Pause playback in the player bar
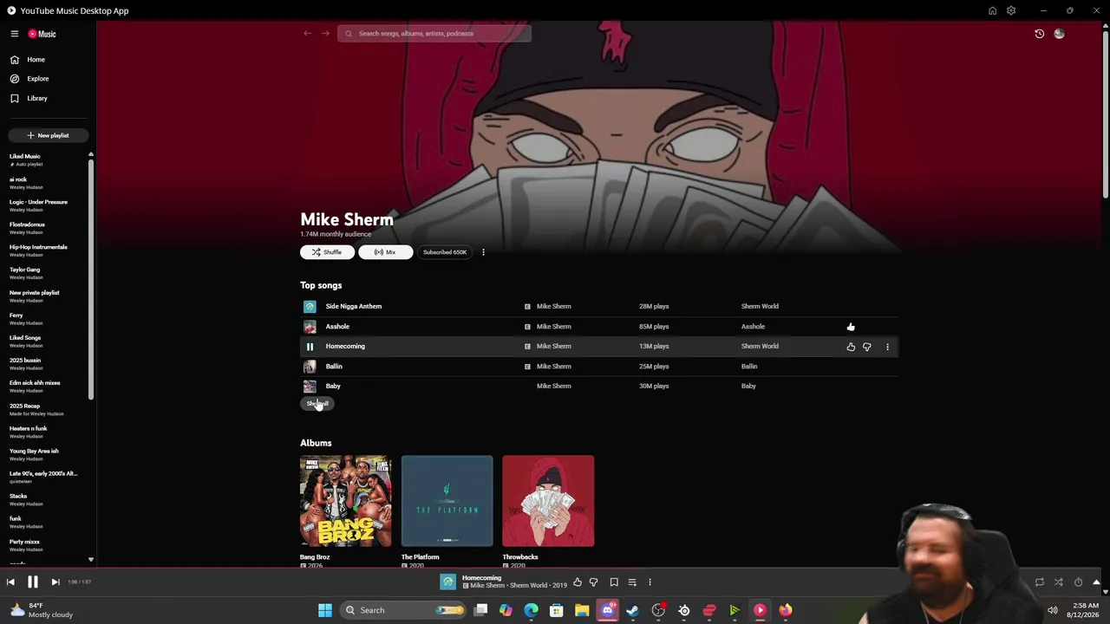This screenshot has width=1110, height=624. click(x=32, y=582)
